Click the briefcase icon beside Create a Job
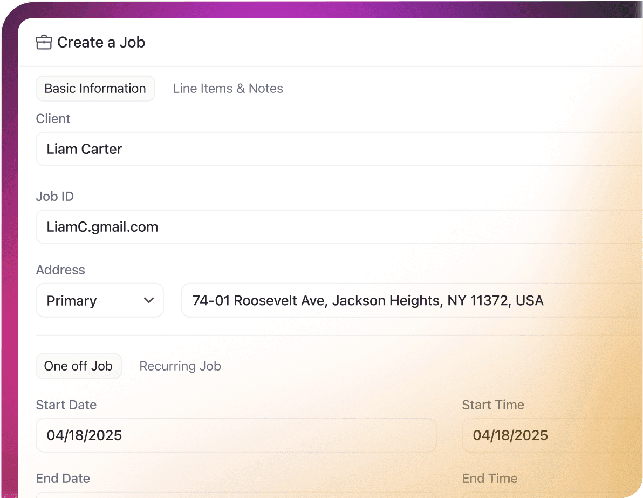Viewport: 643px width, 498px height. (x=44, y=42)
